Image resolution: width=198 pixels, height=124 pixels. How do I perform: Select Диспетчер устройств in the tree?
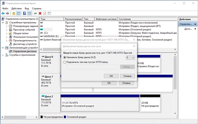click(25, 44)
